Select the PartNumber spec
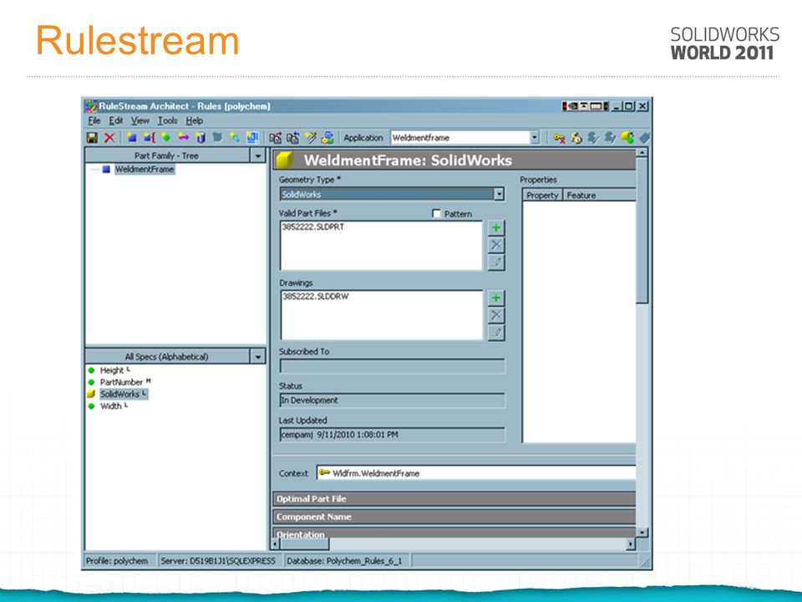This screenshot has width=802, height=602. pyautogui.click(x=121, y=382)
